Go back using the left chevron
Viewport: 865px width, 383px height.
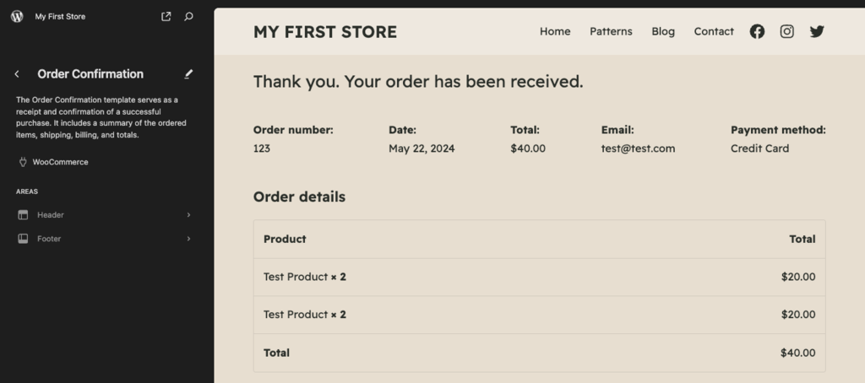tap(17, 74)
